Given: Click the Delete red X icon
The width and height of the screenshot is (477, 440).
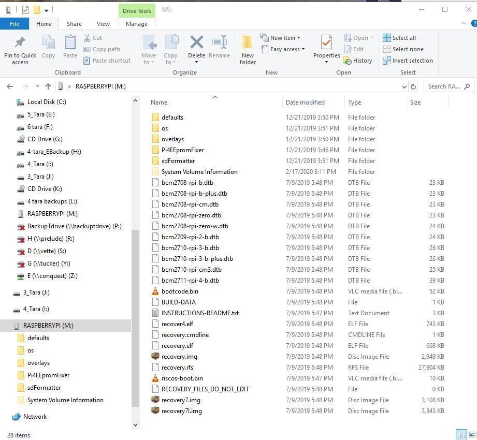Looking at the screenshot, I should pos(196,42).
